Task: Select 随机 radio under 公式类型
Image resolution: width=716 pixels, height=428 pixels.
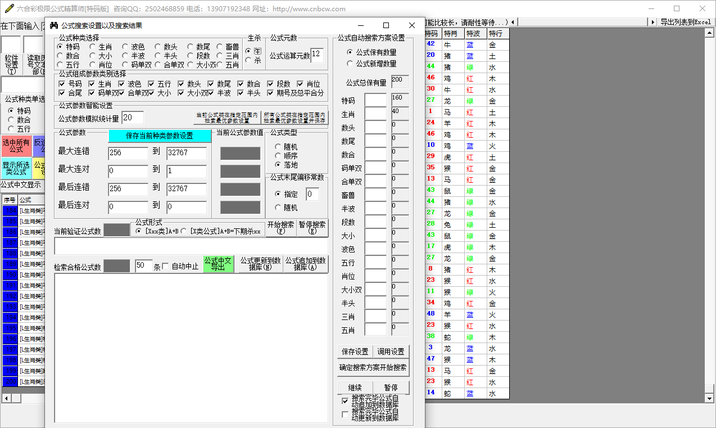Action: tap(278, 147)
